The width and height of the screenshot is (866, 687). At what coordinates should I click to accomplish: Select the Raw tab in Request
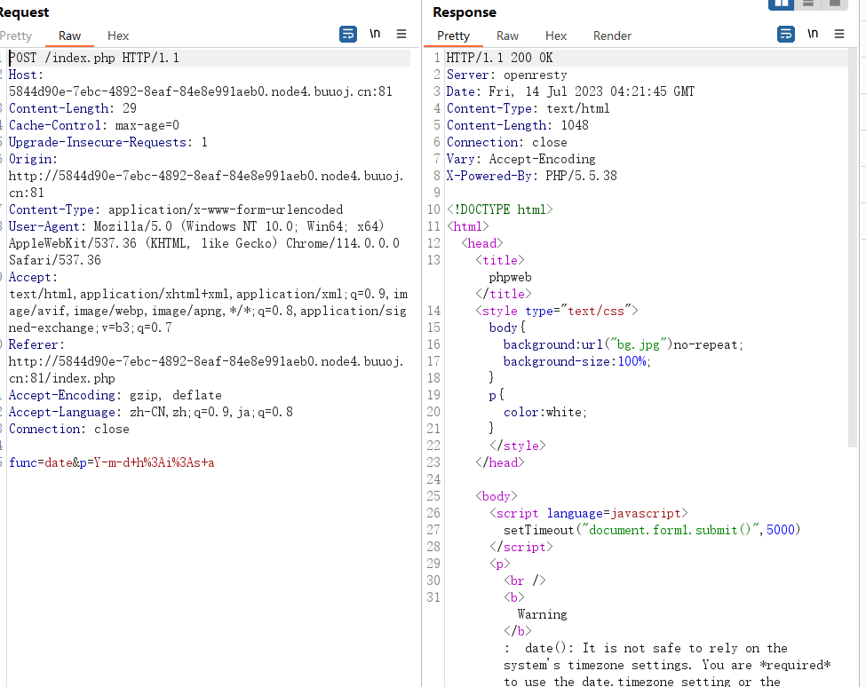click(x=69, y=36)
